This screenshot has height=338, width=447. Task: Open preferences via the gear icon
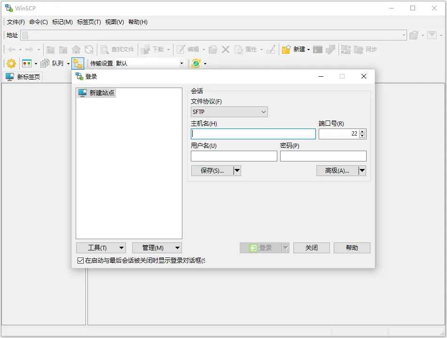(x=11, y=64)
